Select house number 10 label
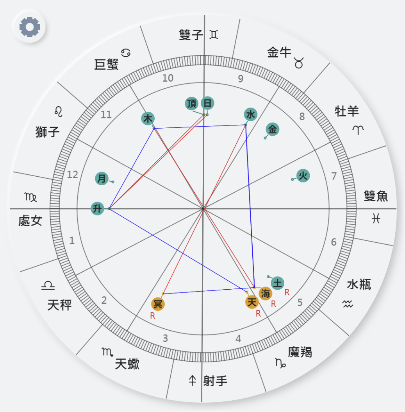 tap(168, 78)
